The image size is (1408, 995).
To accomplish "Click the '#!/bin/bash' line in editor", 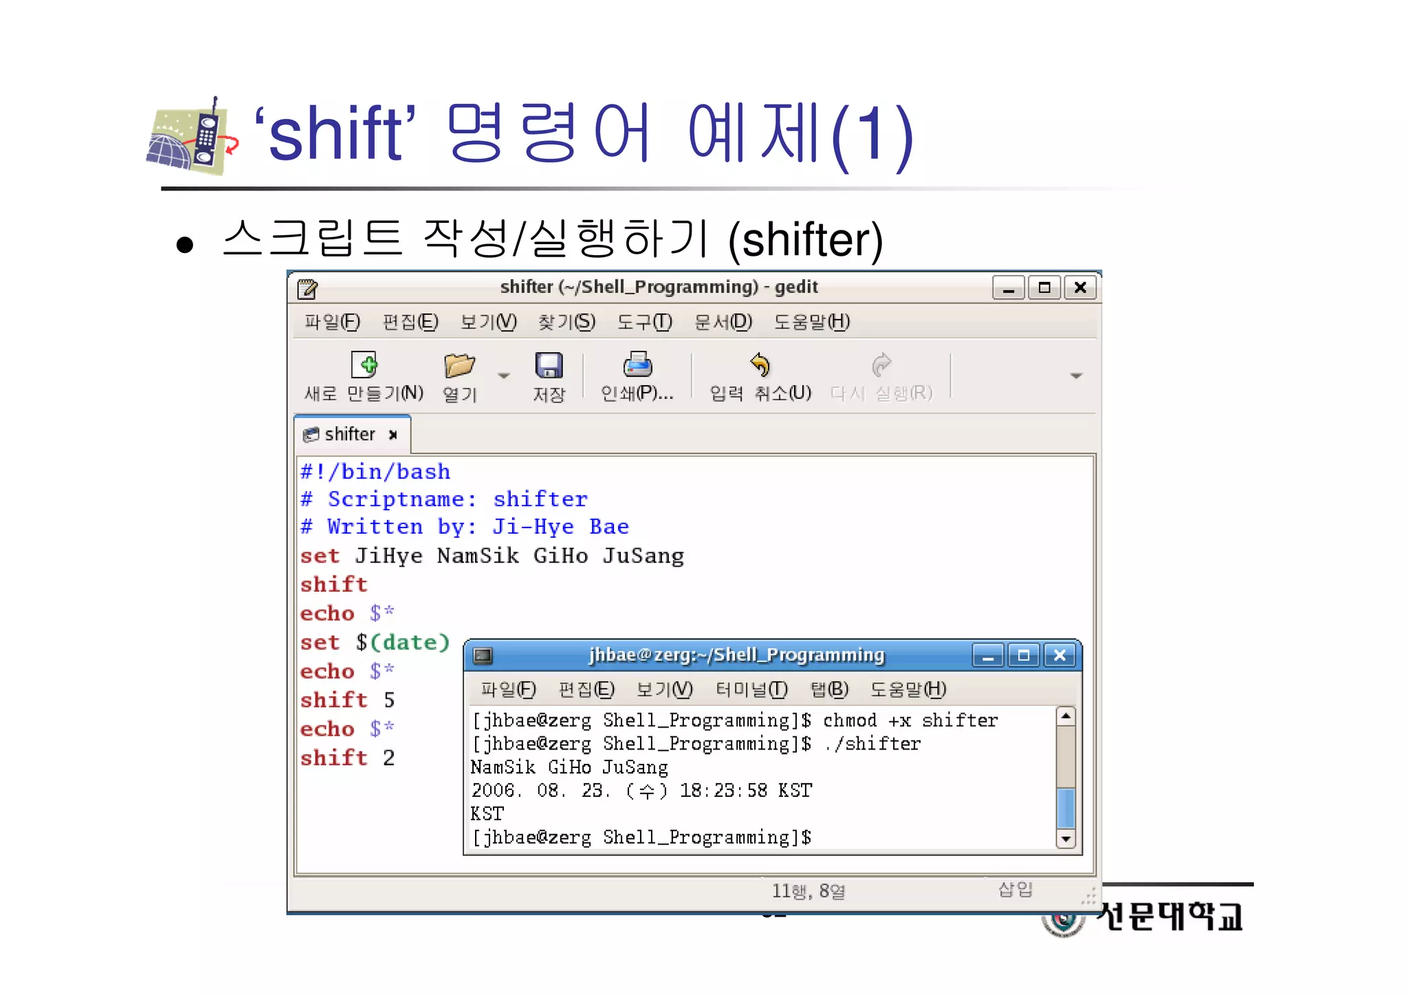I will coord(375,472).
